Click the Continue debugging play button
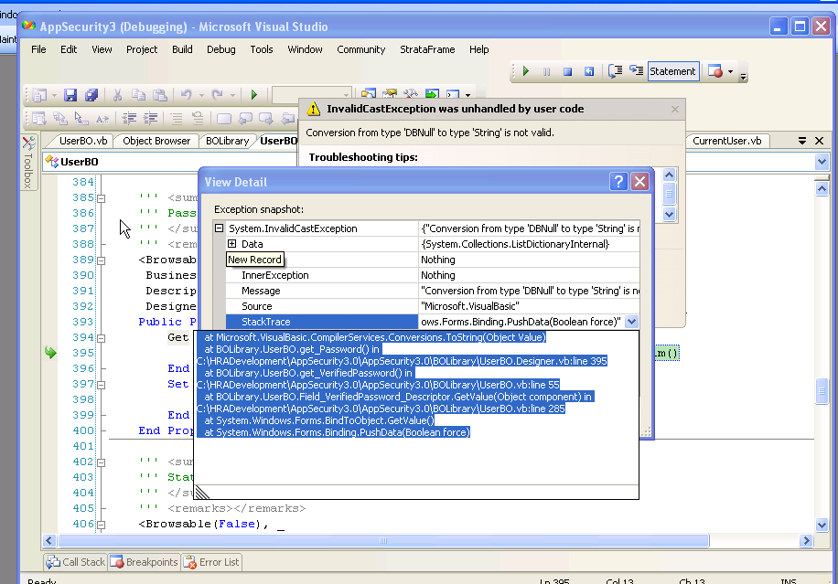This screenshot has width=838, height=584. pos(526,71)
